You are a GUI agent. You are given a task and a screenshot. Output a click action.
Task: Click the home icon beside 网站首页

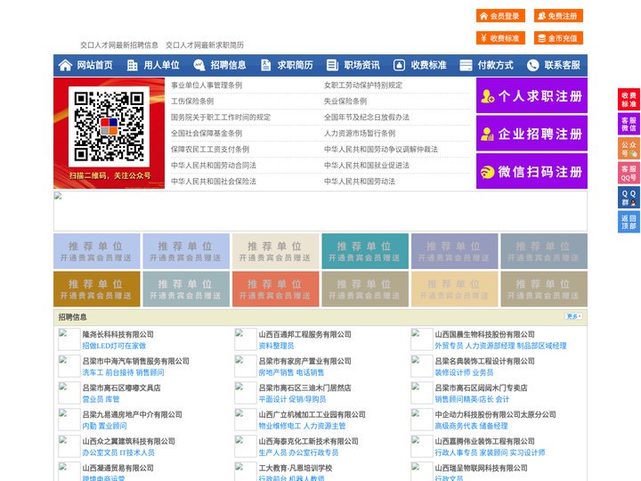click(x=65, y=65)
